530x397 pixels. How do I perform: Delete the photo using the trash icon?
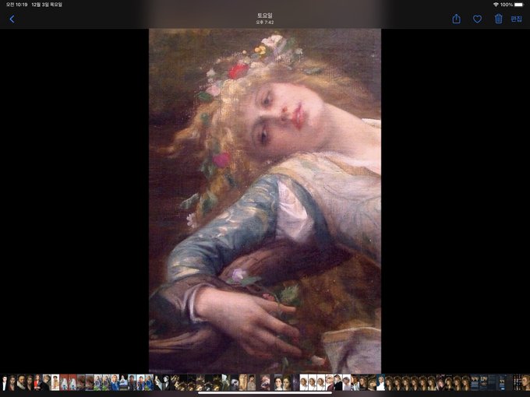(x=498, y=19)
